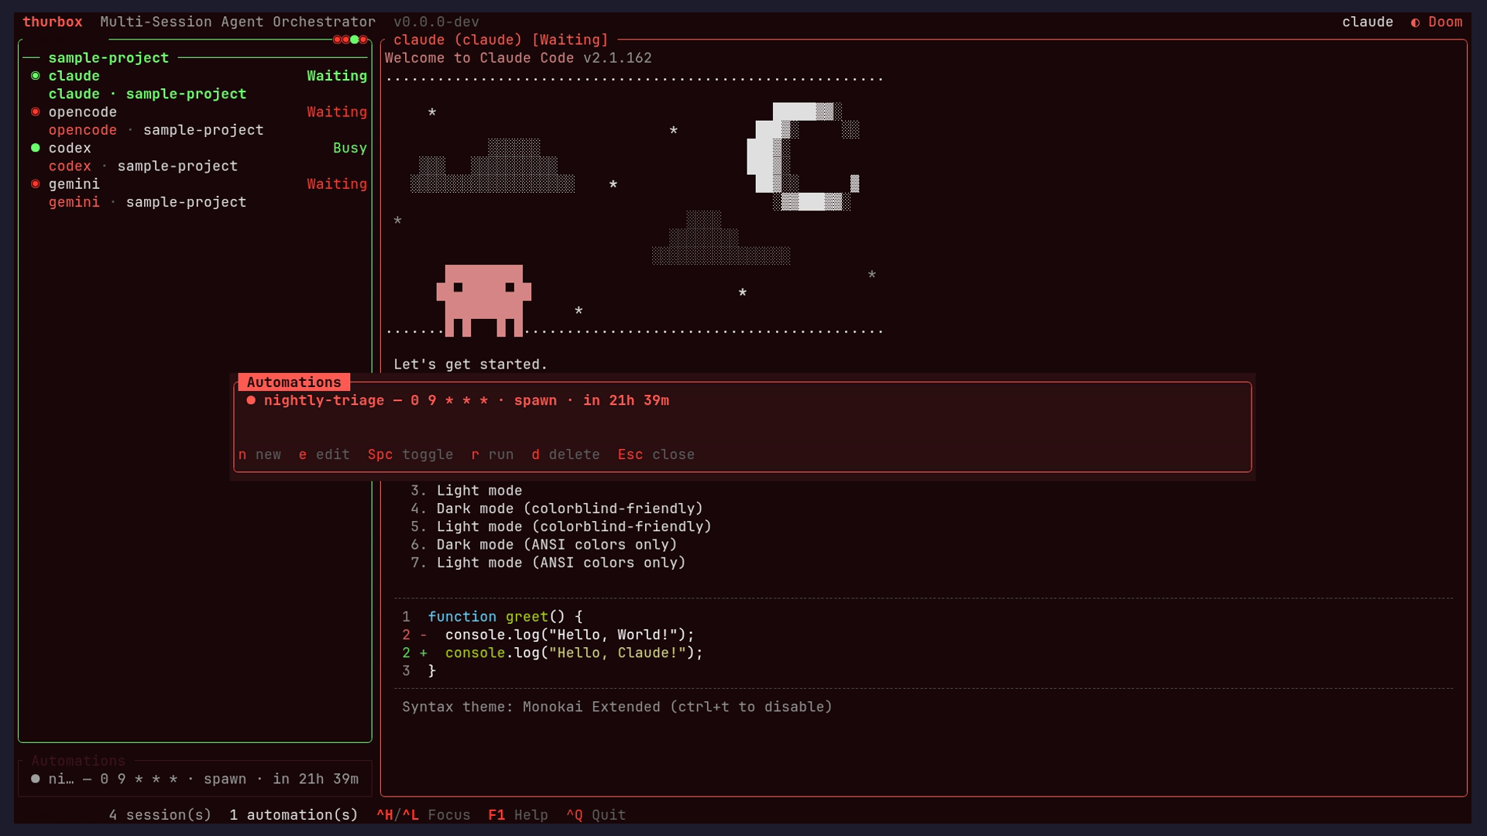The height and width of the screenshot is (836, 1487).
Task: Choose option 4 Dark mode colorblind-friendly
Action: [557, 509]
